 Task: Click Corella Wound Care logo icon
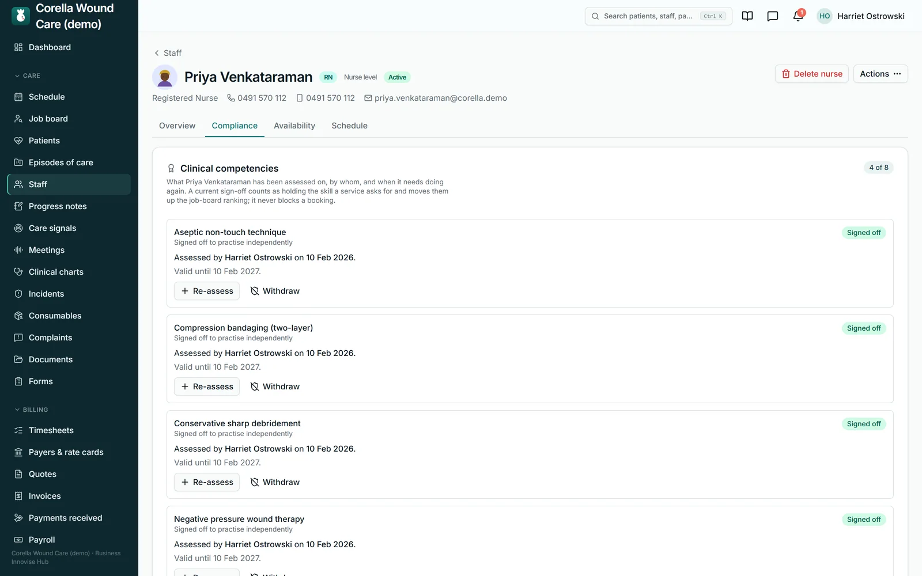[21, 16]
